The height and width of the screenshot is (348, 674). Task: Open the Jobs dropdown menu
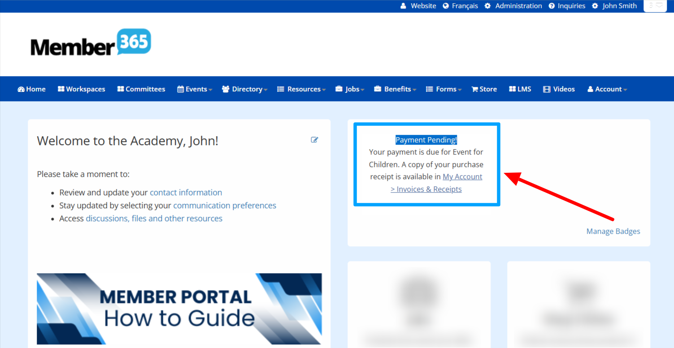coord(350,89)
